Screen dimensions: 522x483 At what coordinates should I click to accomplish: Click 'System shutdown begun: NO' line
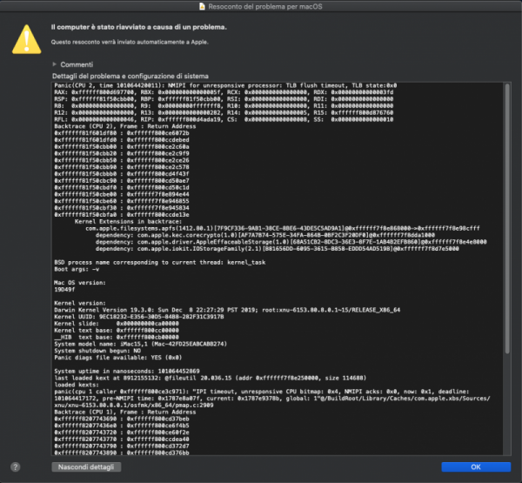(97, 351)
